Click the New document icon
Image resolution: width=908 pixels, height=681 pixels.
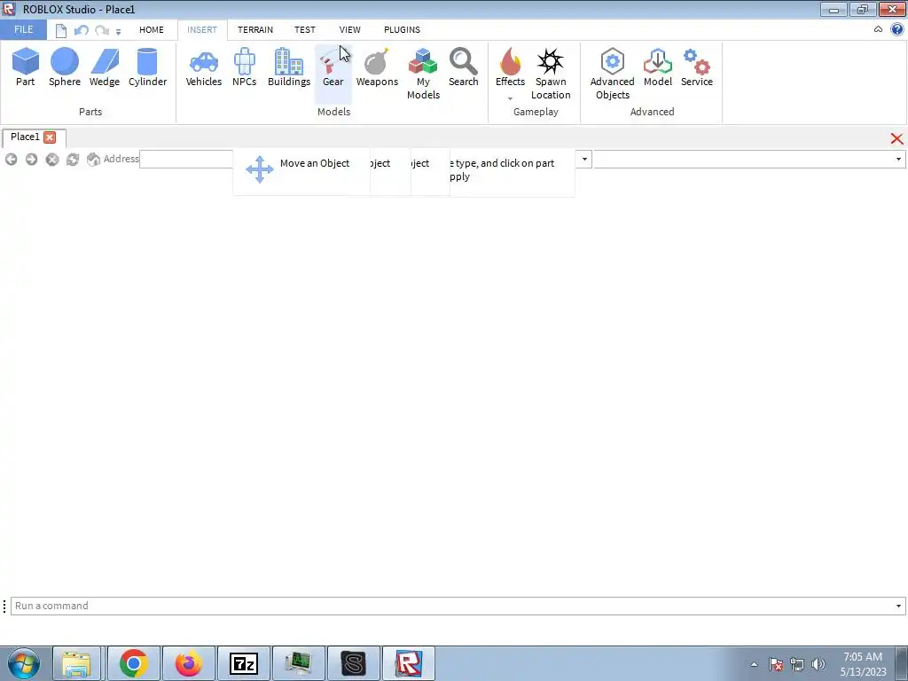point(61,31)
